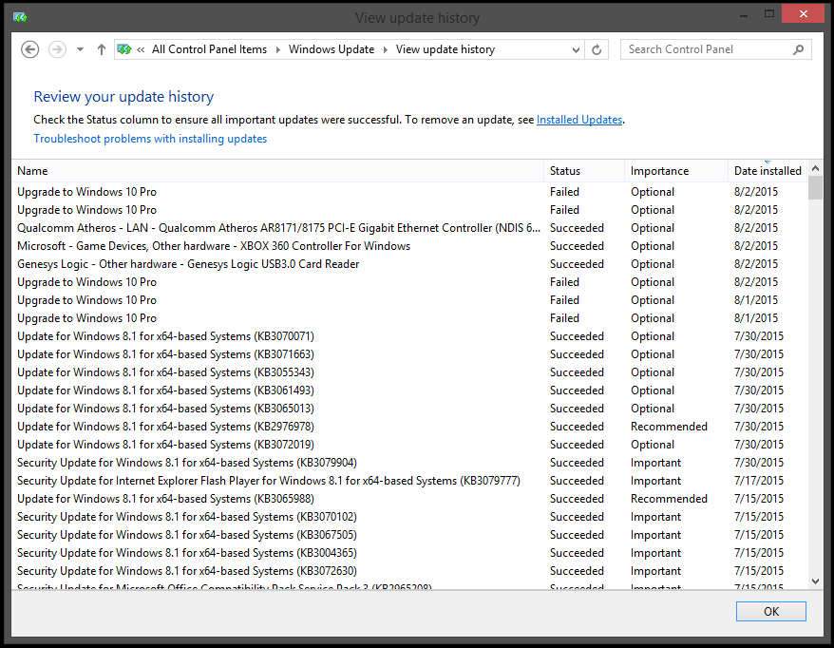Expand arrow after All Control Panel Items

(x=277, y=49)
